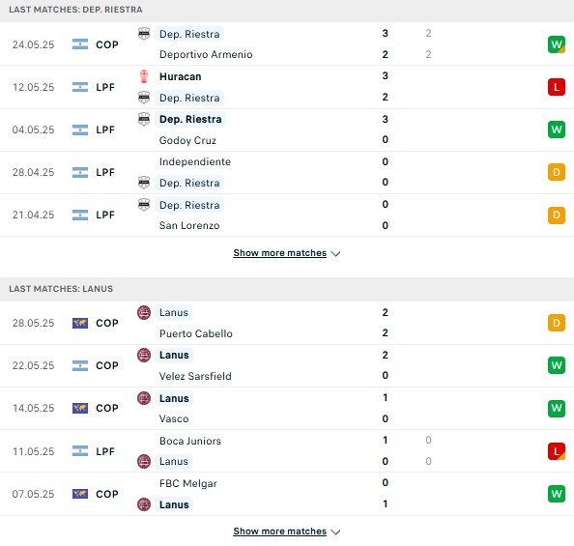Click the red L badge for Huracan match
Screen dimensions: 574x546
pos(556,87)
